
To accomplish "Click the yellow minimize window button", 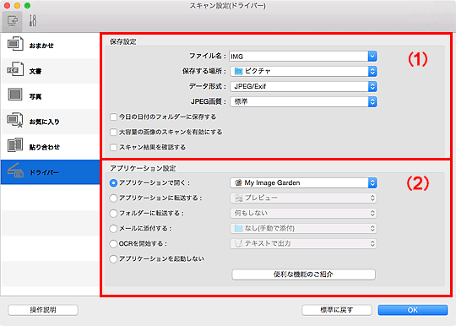I will click(x=17, y=6).
